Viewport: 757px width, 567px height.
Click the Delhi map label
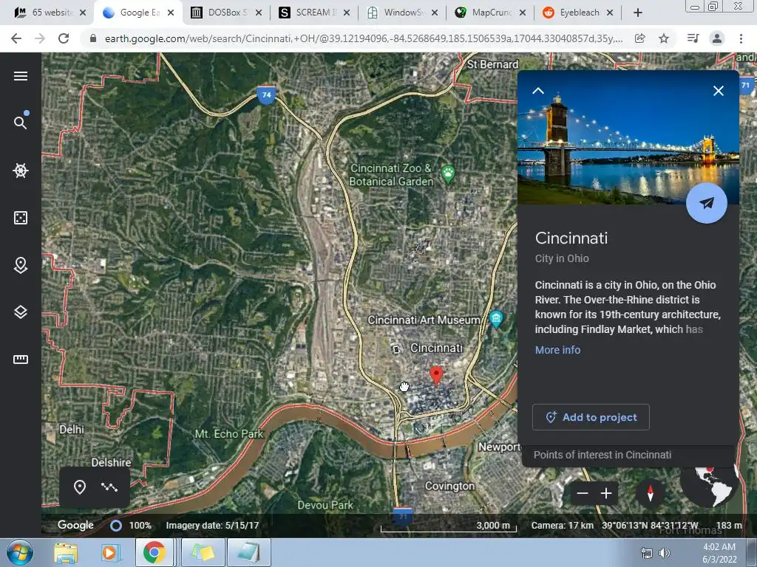(72, 430)
